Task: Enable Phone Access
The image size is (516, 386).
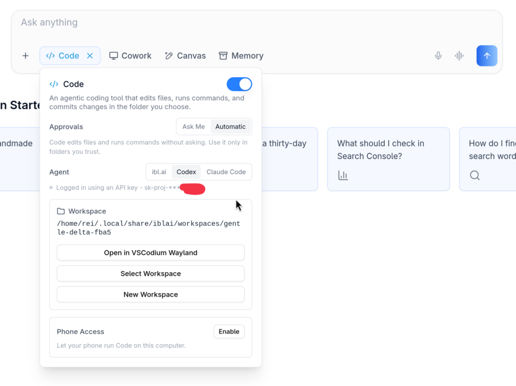Action: click(x=229, y=331)
